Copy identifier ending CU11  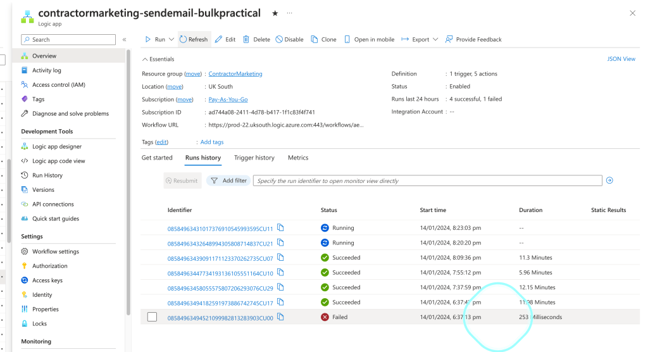[280, 227]
